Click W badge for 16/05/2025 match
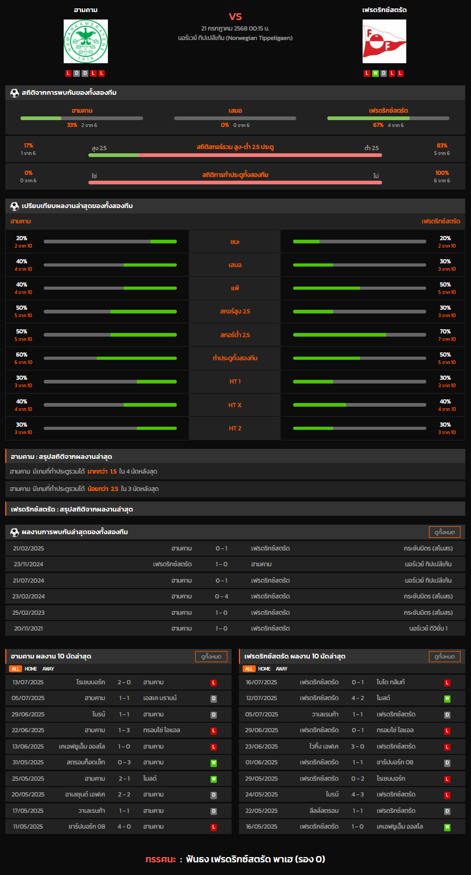The width and height of the screenshot is (471, 875). 447,827
